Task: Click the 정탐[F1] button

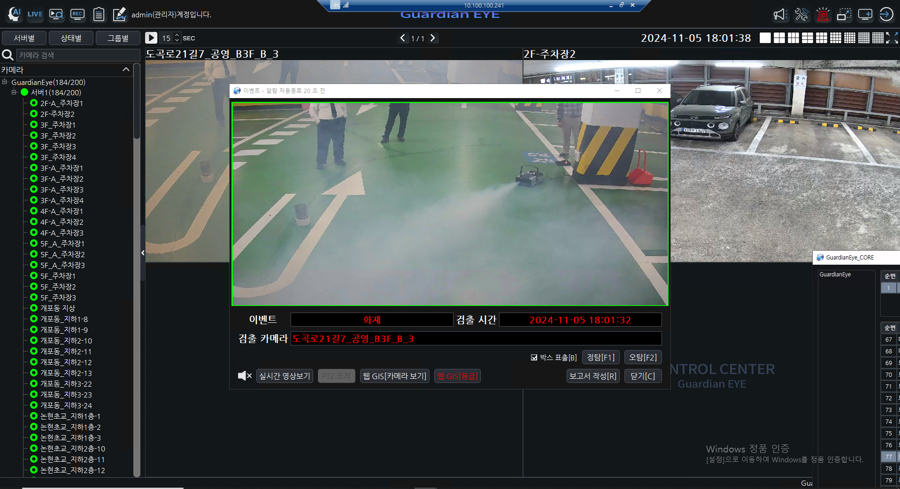Action: pyautogui.click(x=601, y=358)
